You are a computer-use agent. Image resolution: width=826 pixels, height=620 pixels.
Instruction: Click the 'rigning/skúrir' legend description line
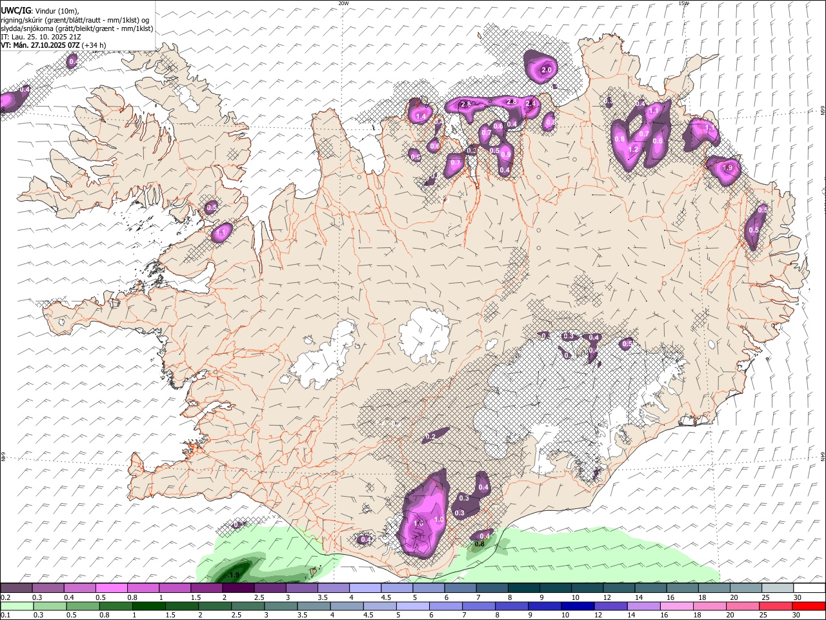click(75, 20)
